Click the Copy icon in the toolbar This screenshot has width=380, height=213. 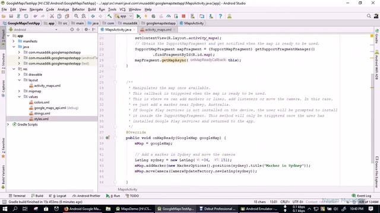[59, 16]
